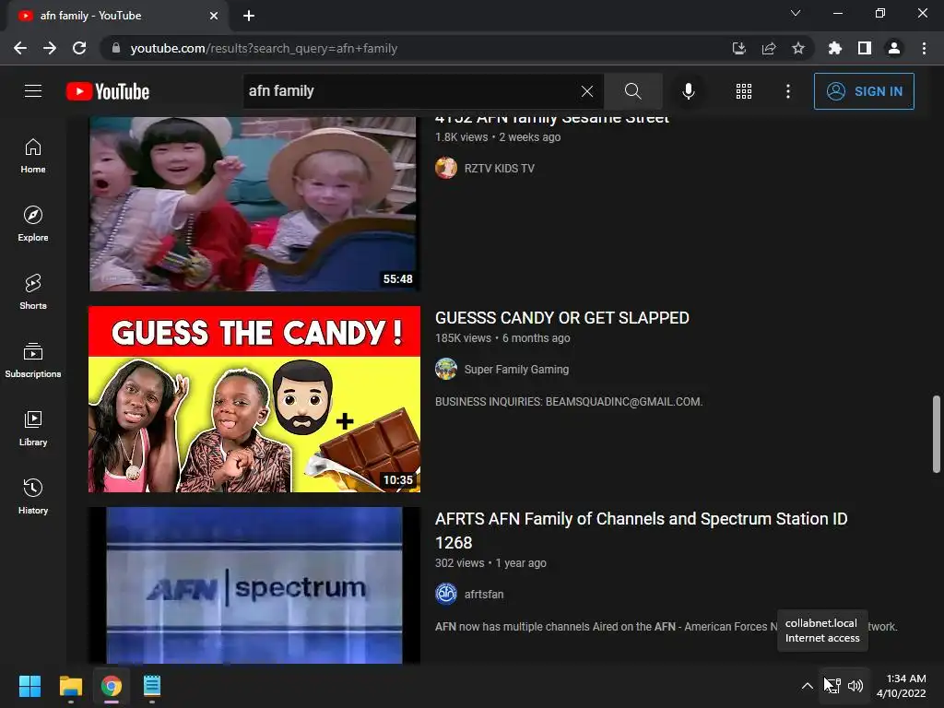Open the Chrome profile icon
Image resolution: width=944 pixels, height=708 pixels.
(894, 48)
